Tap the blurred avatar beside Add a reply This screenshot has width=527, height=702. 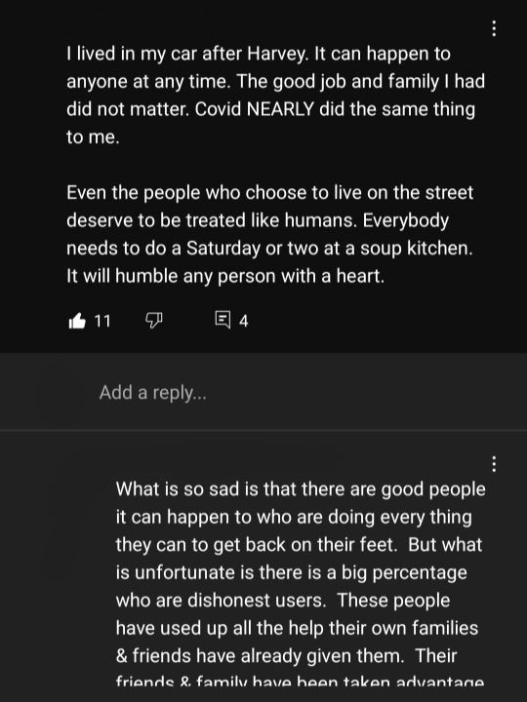point(60,393)
